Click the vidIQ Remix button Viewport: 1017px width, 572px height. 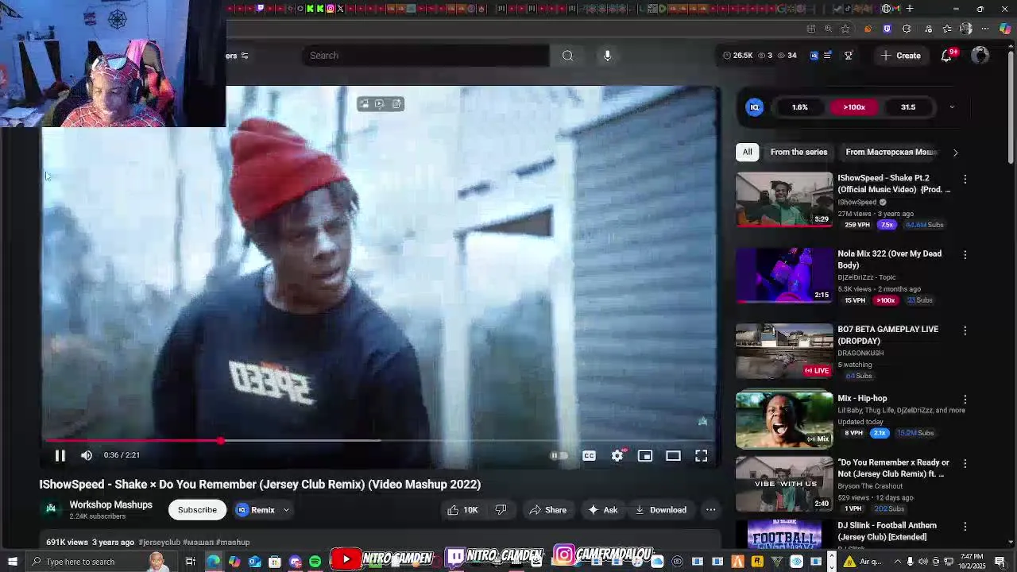pyautogui.click(x=256, y=510)
